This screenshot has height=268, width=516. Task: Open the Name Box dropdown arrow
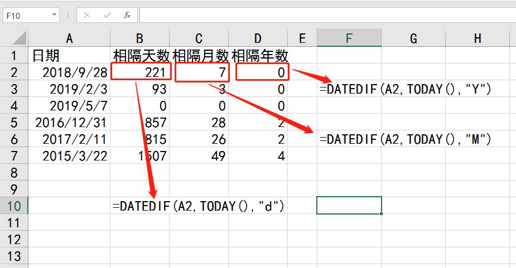(x=54, y=15)
